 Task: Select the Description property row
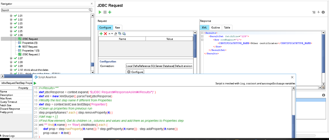coord(16,95)
